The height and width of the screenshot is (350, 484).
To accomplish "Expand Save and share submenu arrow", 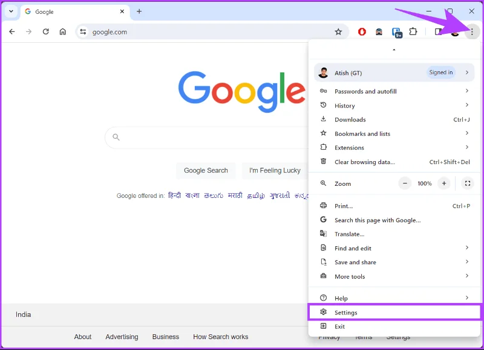I will [x=466, y=262].
